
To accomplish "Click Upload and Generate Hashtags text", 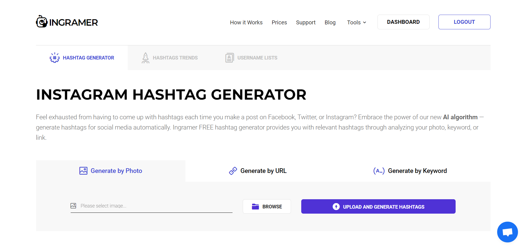I will pos(384,207).
